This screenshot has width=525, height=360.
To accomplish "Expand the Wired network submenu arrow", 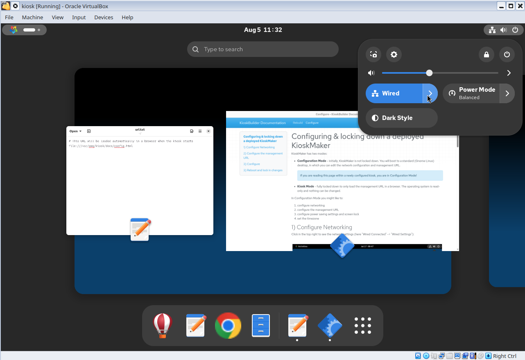I will pos(430,93).
